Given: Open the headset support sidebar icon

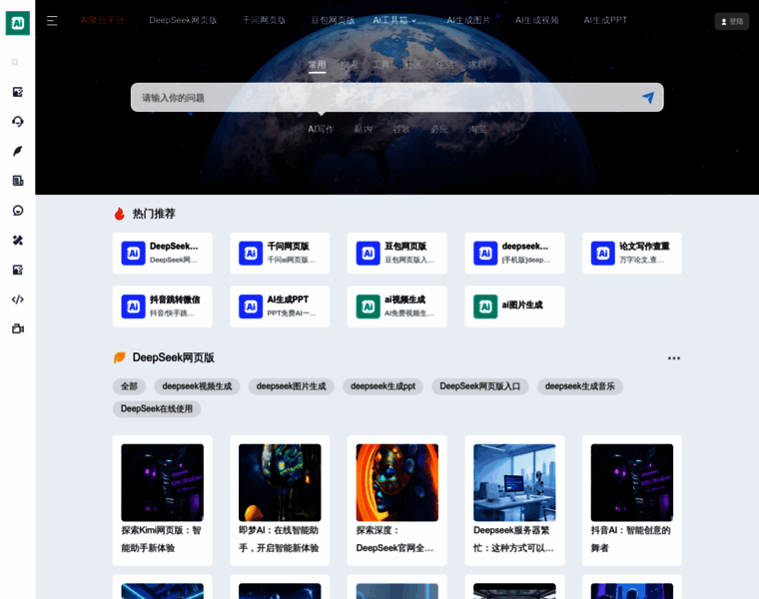Looking at the screenshot, I should [x=18, y=122].
